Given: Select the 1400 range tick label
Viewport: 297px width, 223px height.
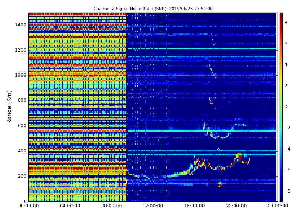Looking at the screenshot, I should coord(21,25).
